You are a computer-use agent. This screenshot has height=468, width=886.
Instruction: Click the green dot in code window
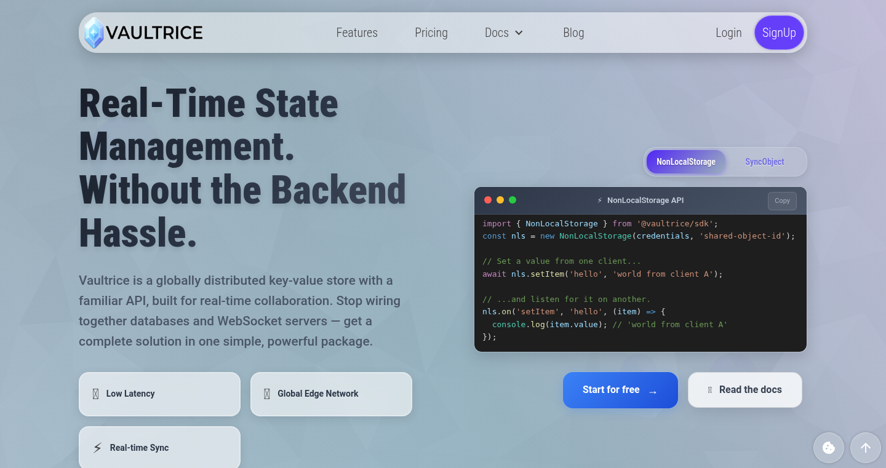click(513, 200)
